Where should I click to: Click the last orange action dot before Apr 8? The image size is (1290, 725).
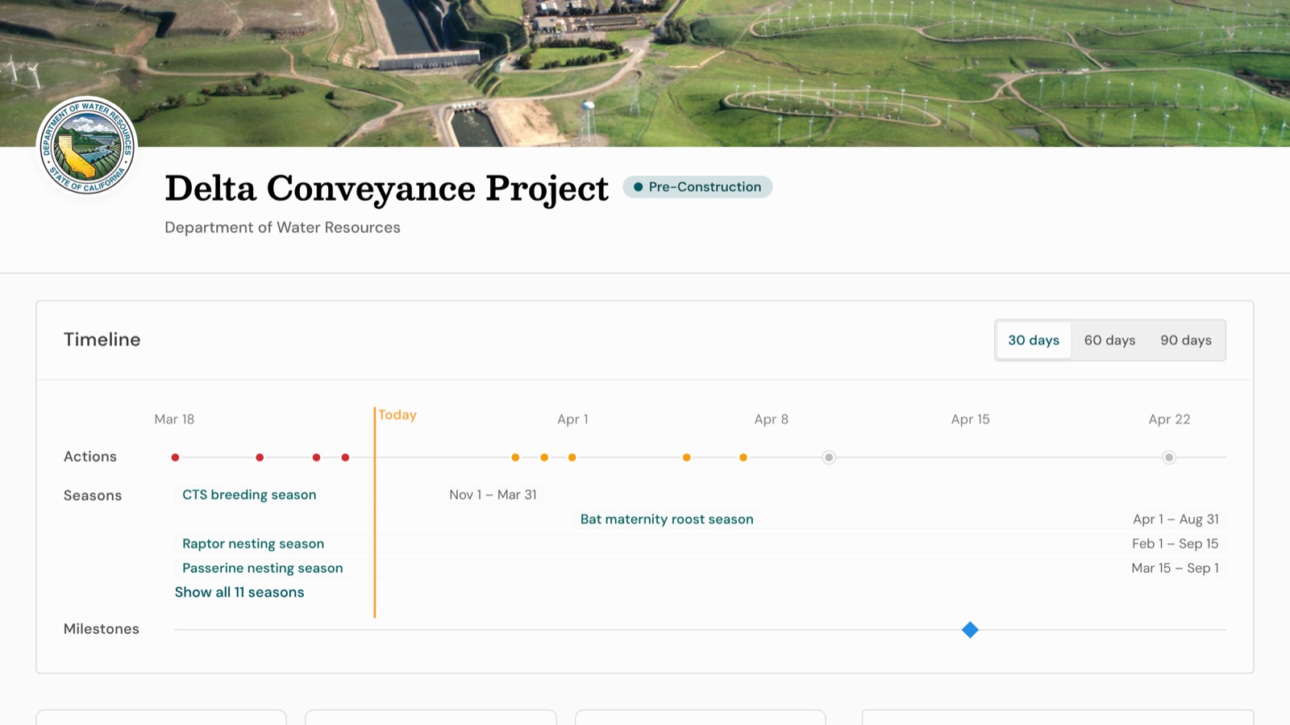tap(743, 457)
